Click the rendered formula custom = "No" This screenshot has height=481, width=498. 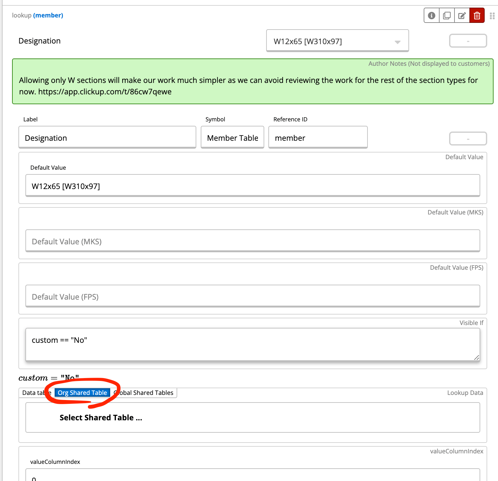coord(49,378)
